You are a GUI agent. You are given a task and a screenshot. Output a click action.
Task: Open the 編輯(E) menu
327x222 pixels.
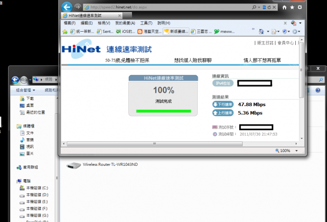pos(87,23)
